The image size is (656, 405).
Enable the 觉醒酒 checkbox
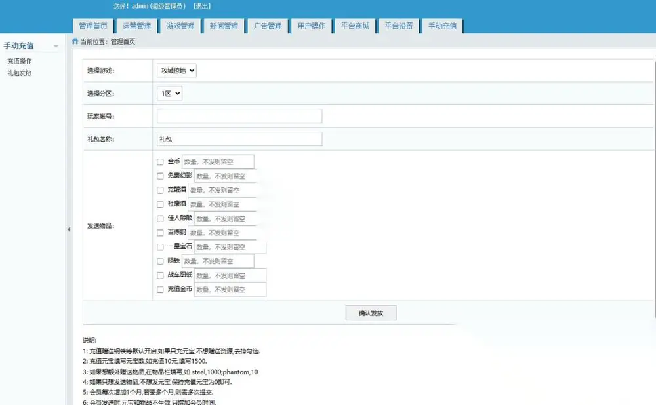pos(160,190)
